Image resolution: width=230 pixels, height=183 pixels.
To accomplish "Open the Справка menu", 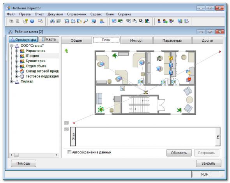I will coord(124,14).
